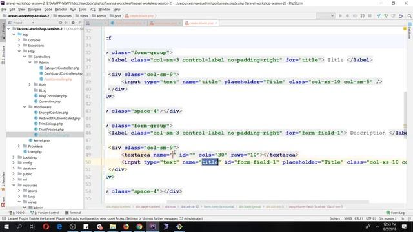This screenshot has height=232, width=413.
Task: Click the post breadcrumb in navigation bar
Action: [x=116, y=16]
